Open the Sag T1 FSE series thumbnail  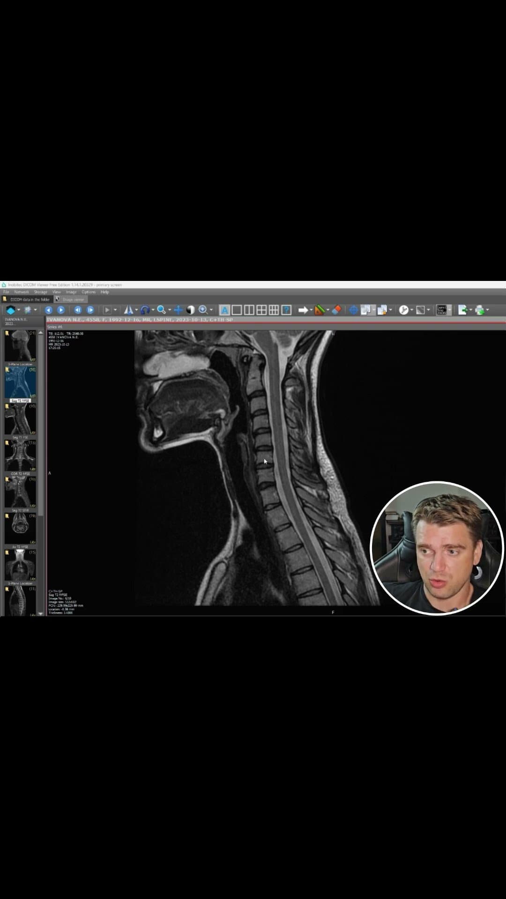20,419
